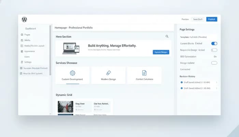
Task: Open the first Draft Saved revision entry
Action: tap(199, 82)
